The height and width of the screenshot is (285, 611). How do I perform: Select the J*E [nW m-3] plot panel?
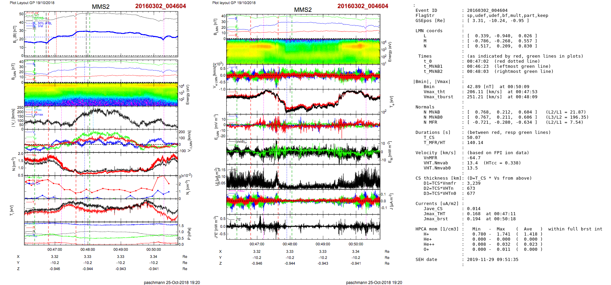tap(303, 226)
